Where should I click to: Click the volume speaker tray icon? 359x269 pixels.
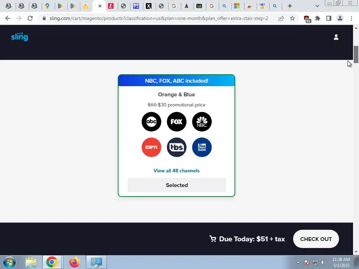click(323, 262)
